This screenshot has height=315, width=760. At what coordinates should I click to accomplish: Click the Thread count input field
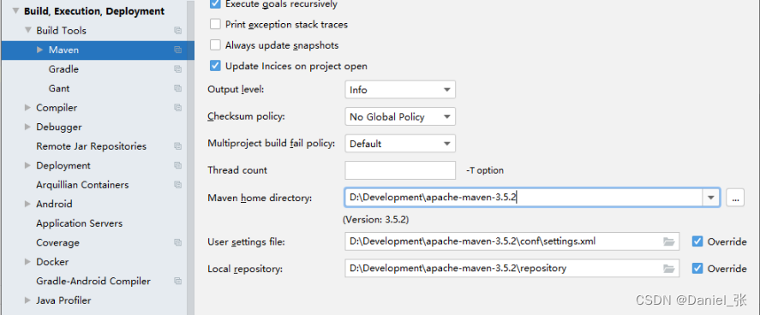[x=400, y=170]
